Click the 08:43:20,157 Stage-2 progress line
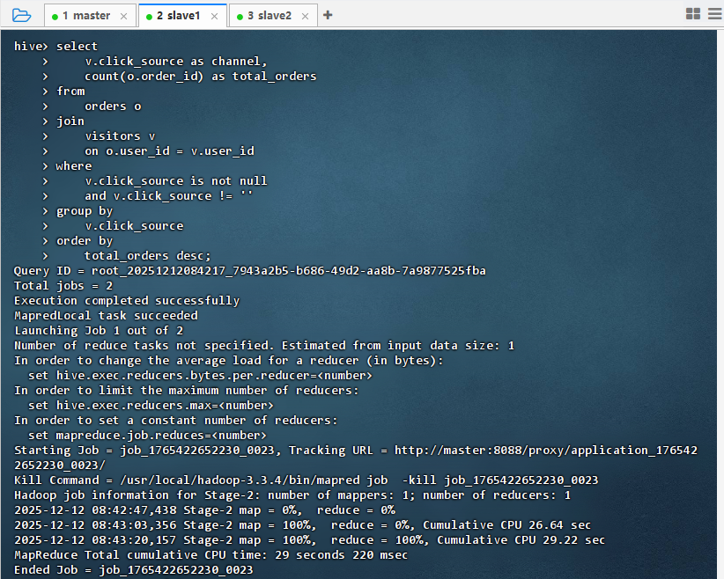724x579 pixels. click(x=309, y=540)
